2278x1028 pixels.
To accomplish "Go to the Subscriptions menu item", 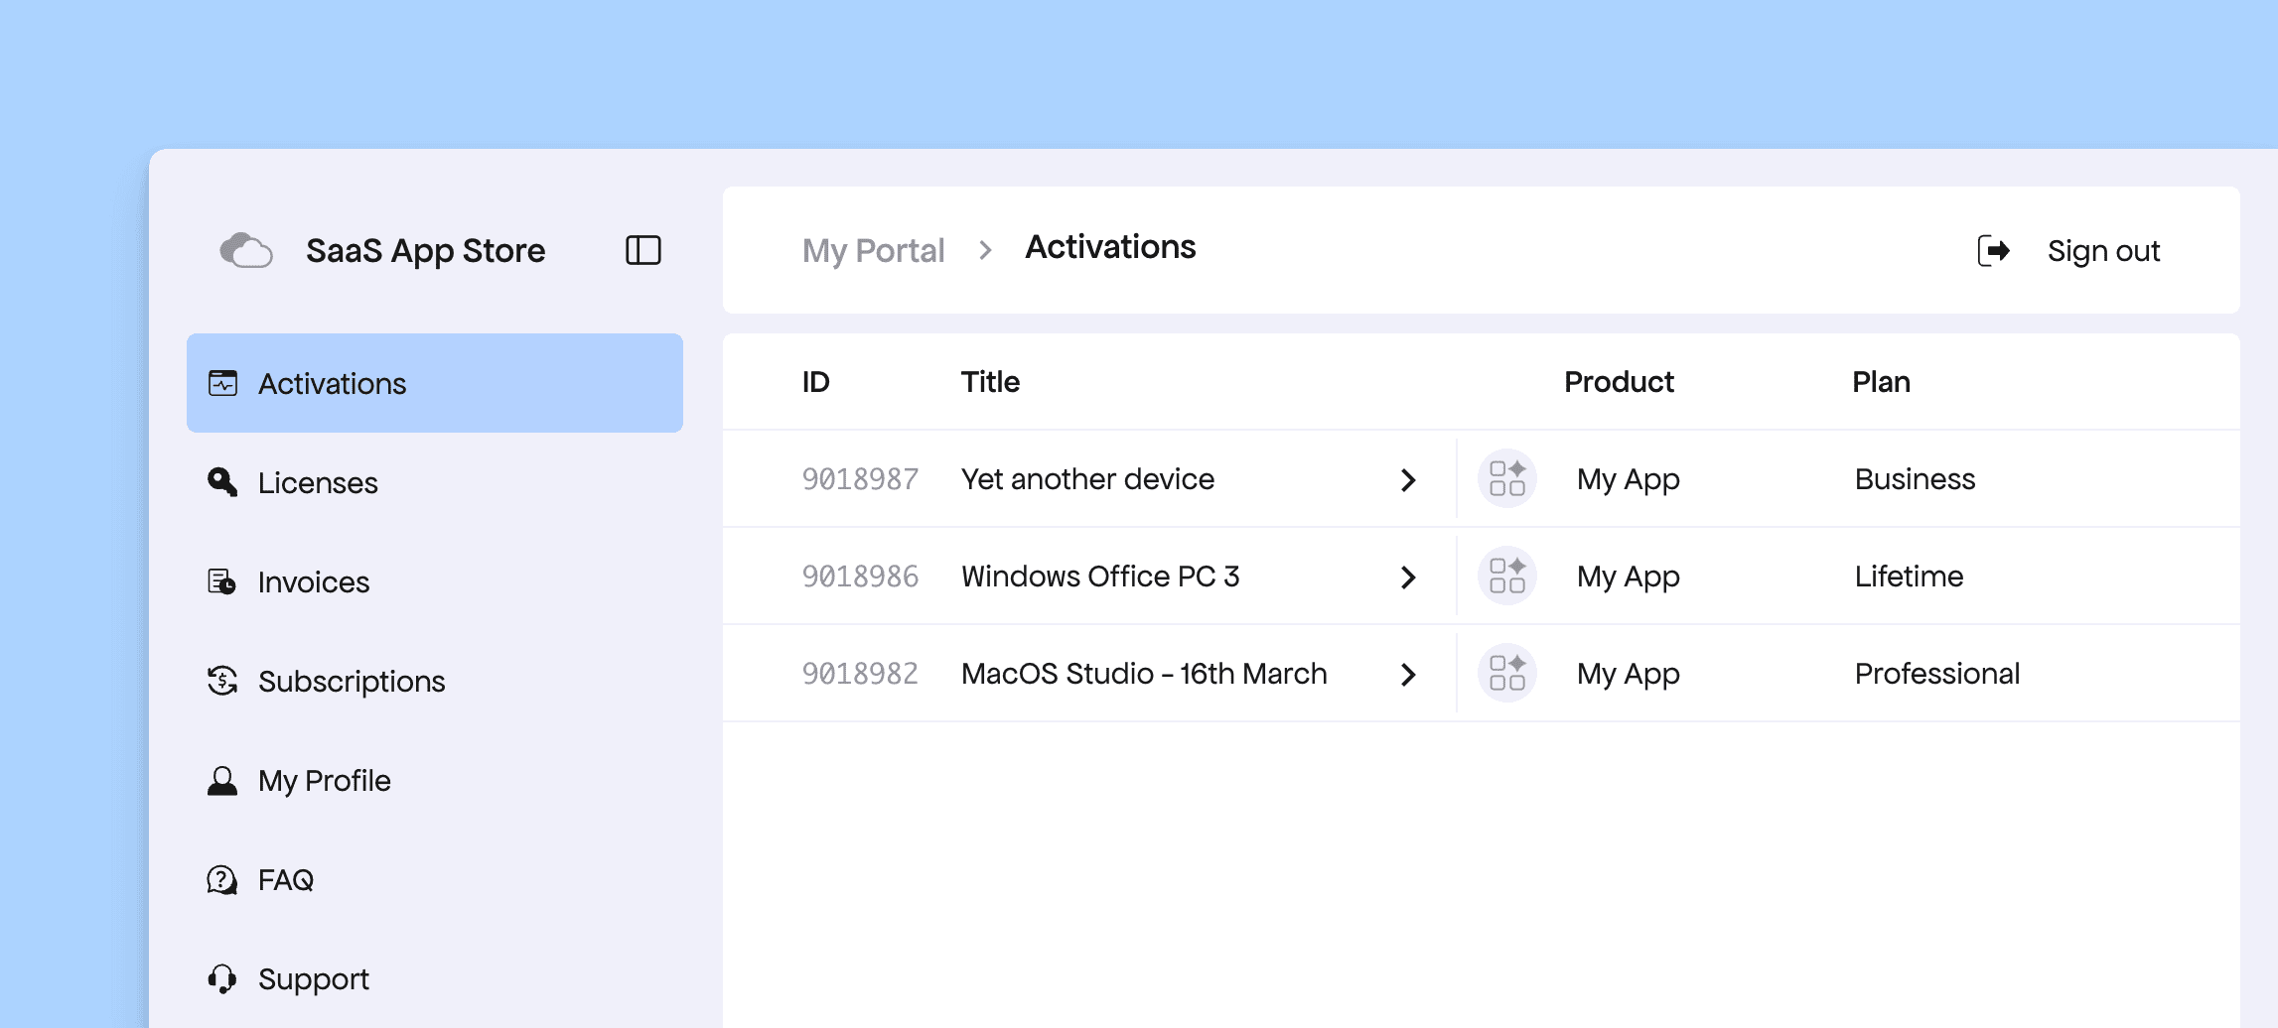I will click(x=351, y=682).
